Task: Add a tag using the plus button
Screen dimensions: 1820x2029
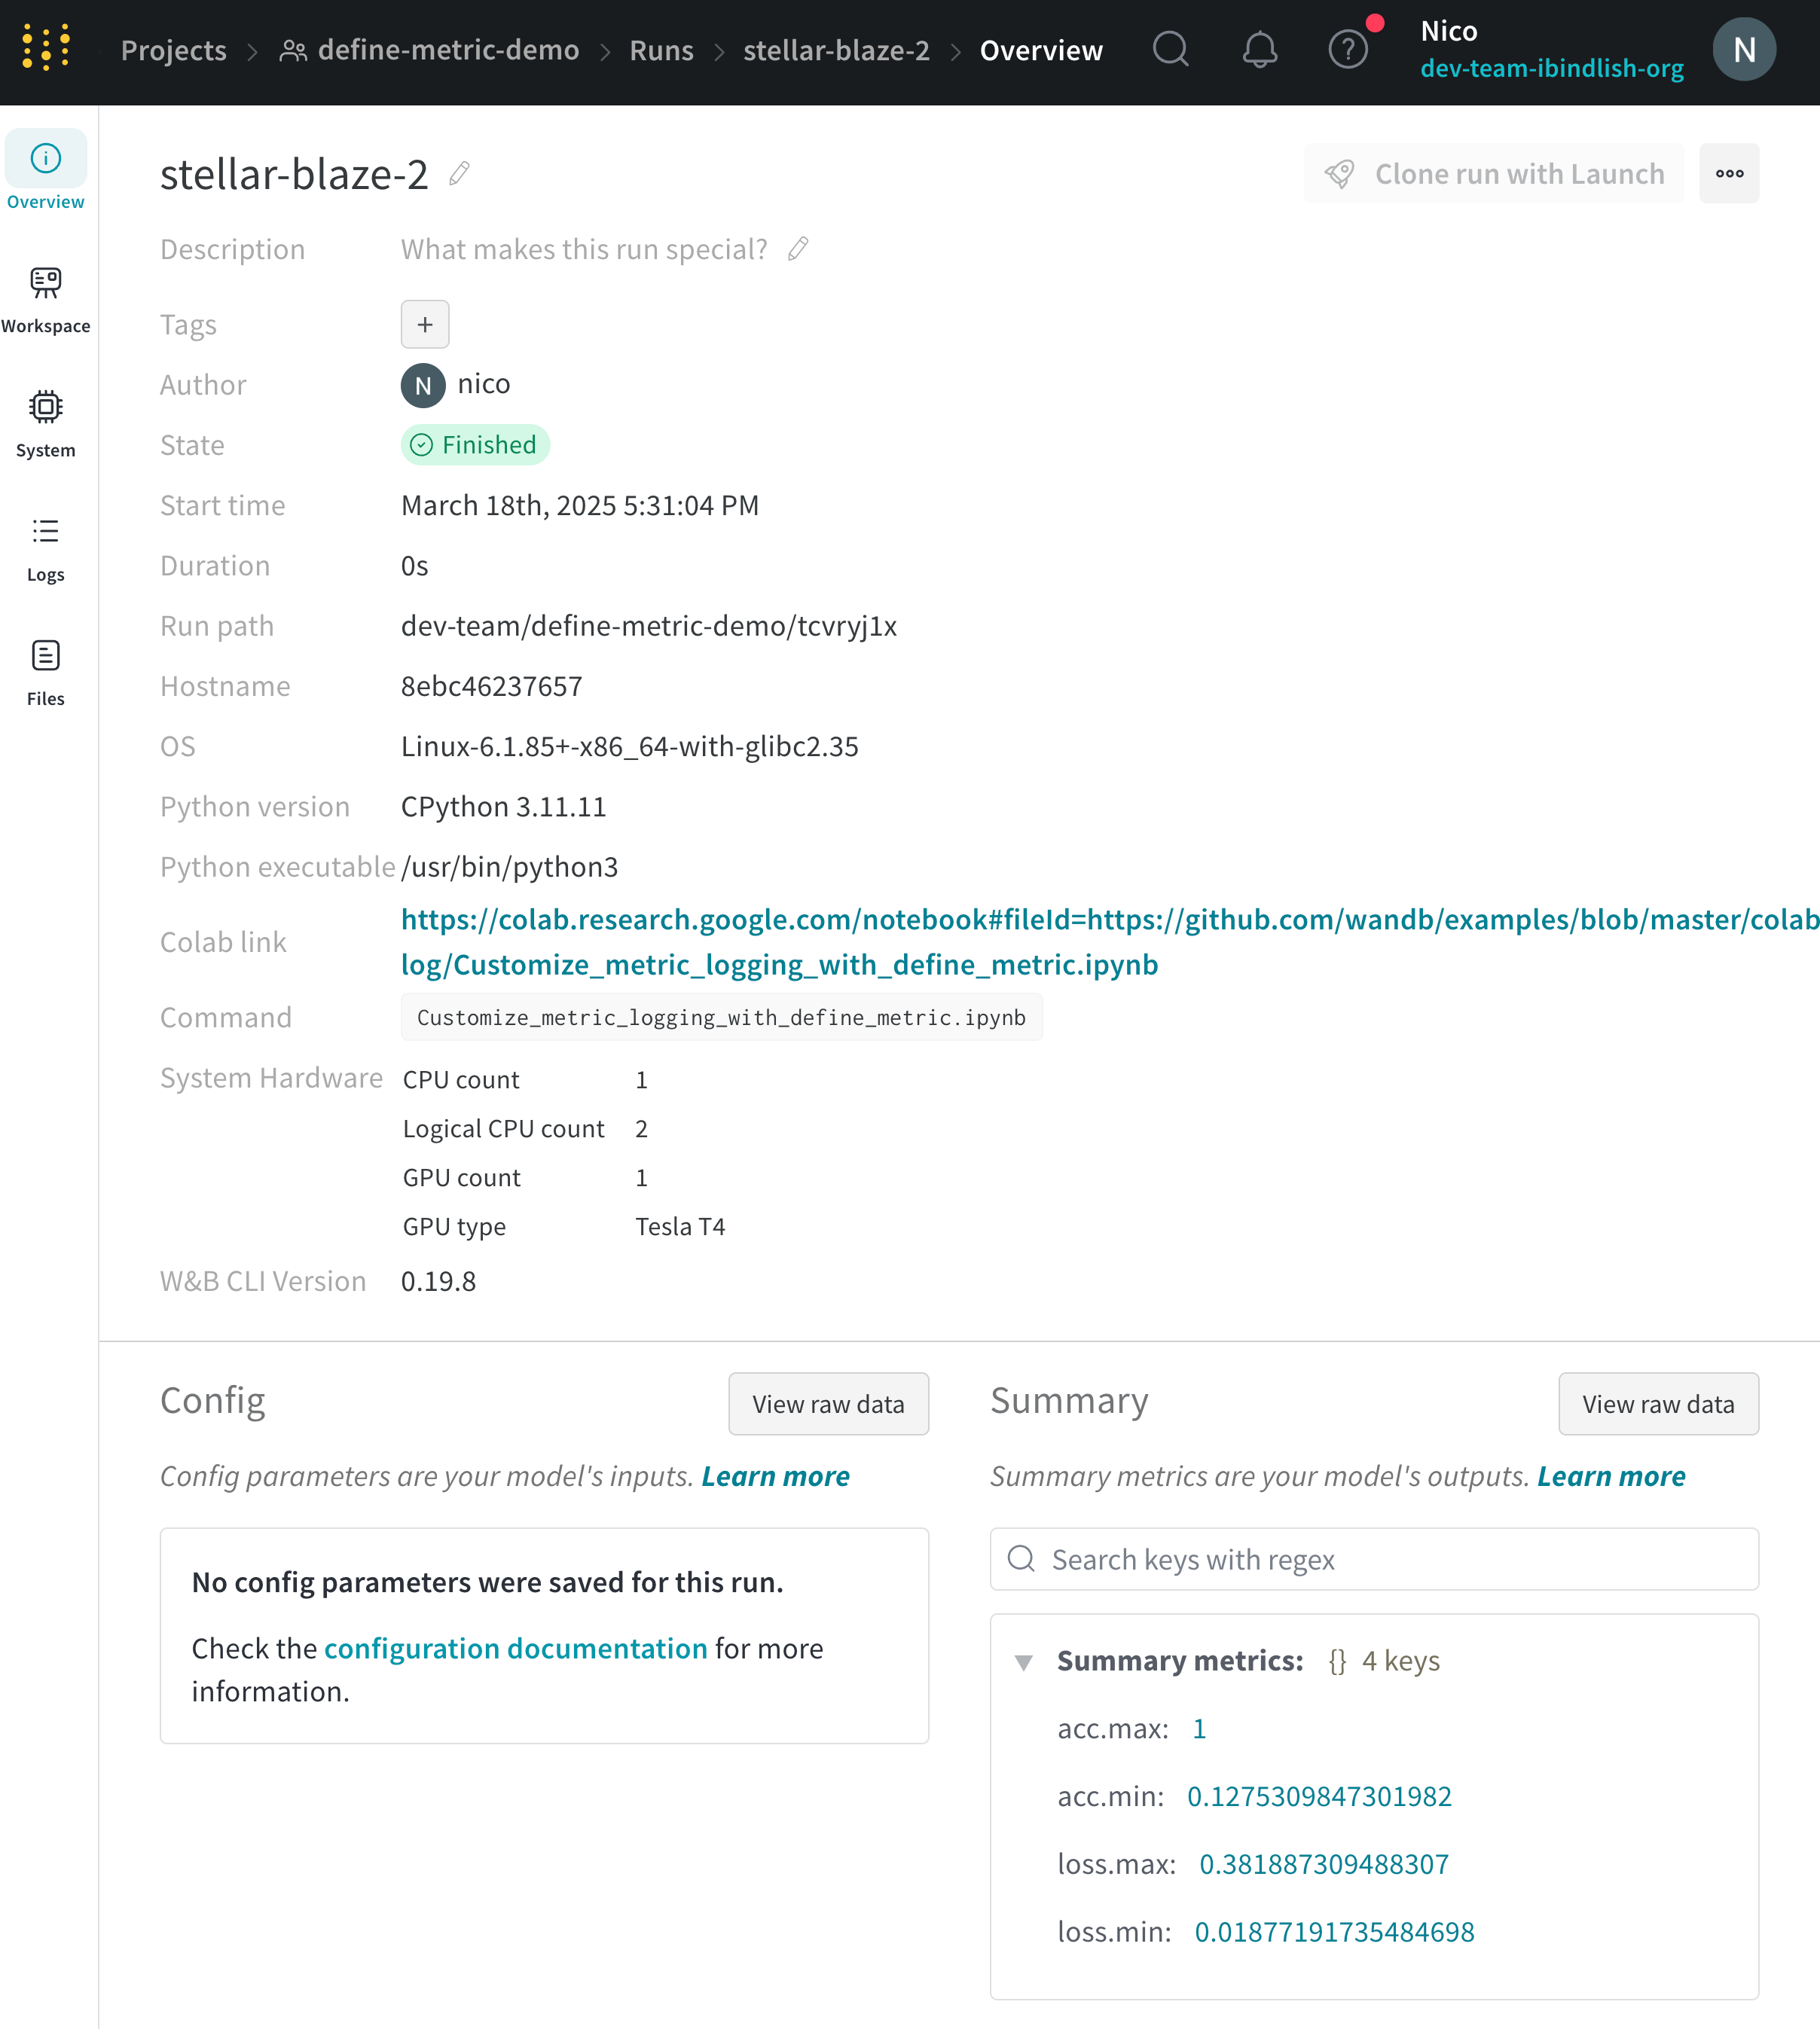Action: tap(424, 324)
